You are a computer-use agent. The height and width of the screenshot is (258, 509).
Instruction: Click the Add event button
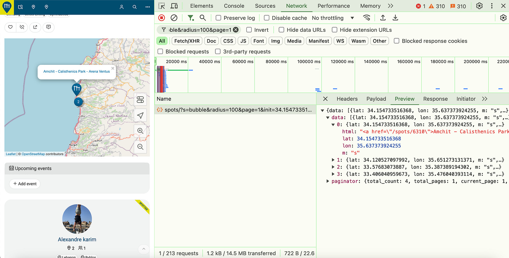pyautogui.click(x=25, y=184)
